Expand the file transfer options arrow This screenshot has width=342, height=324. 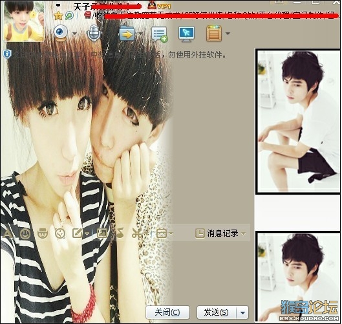(140, 34)
